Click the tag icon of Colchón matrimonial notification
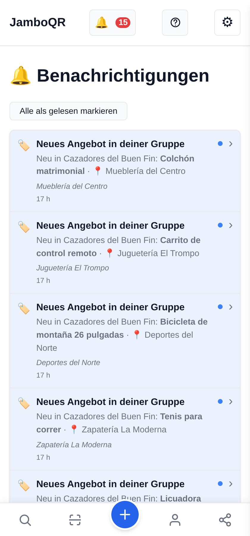Viewport: 250px width, 536px height. (24, 145)
